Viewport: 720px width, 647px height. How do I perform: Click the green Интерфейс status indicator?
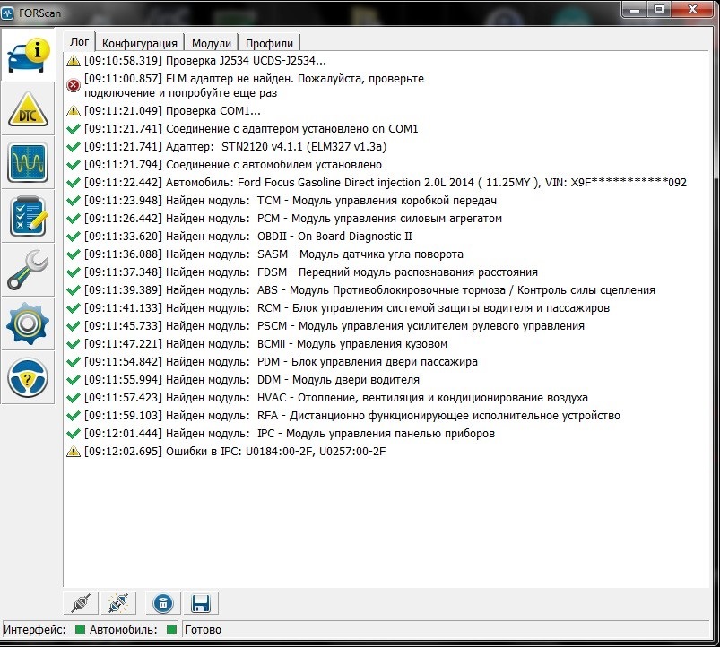point(80,629)
